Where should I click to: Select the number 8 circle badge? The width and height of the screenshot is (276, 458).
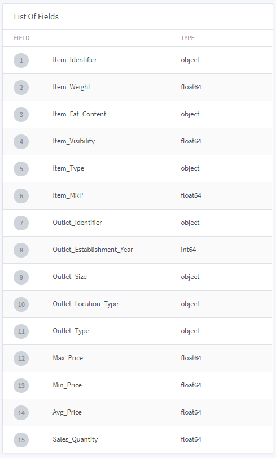[x=21, y=250]
